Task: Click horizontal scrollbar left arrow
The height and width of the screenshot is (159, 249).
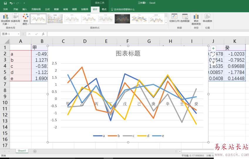Action: 180,151
